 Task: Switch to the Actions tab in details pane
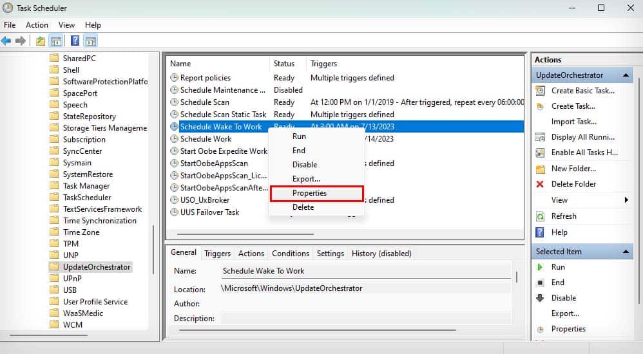[251, 254]
